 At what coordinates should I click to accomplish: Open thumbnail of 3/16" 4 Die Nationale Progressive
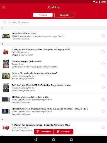pos(6,76)
